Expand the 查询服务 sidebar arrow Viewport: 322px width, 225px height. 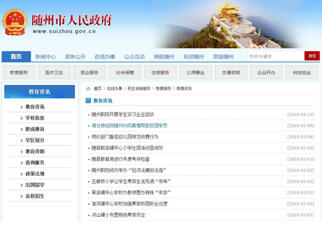(x=21, y=163)
